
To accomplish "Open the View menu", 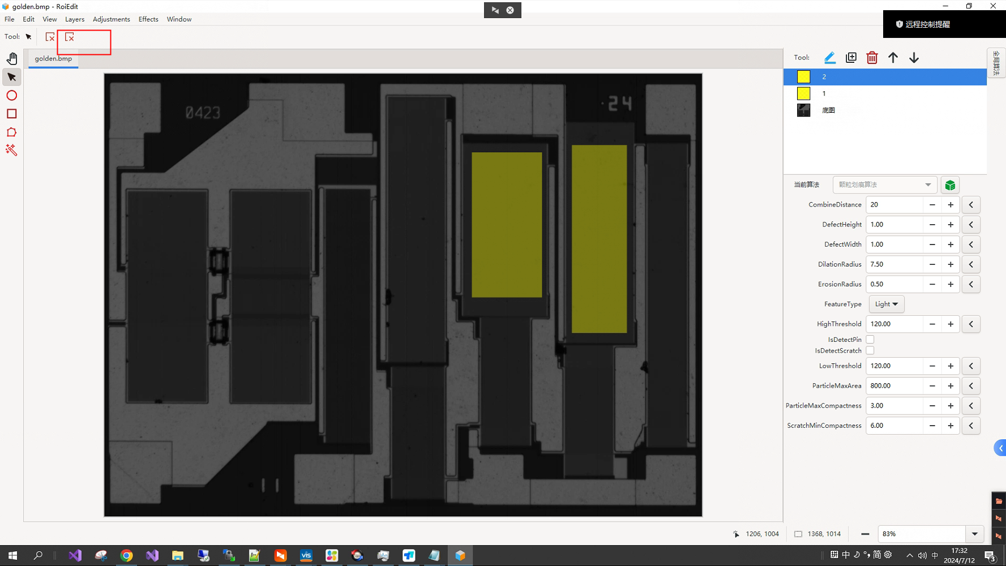I will pyautogui.click(x=50, y=19).
